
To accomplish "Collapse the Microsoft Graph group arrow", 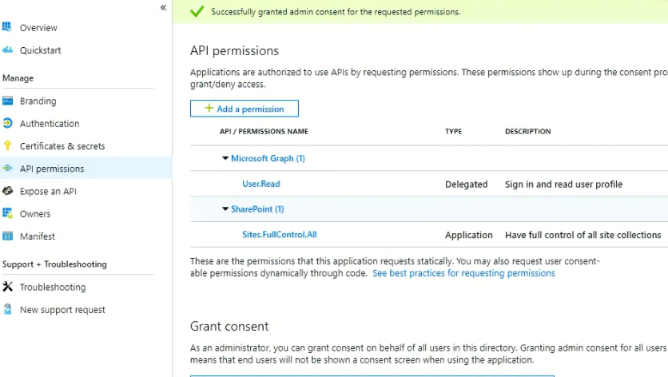I will tap(225, 158).
